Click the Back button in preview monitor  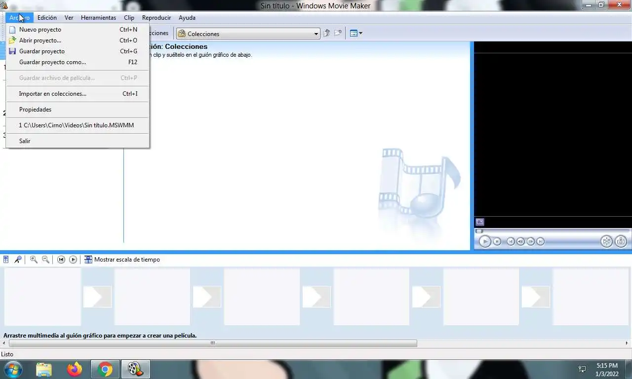(511, 241)
